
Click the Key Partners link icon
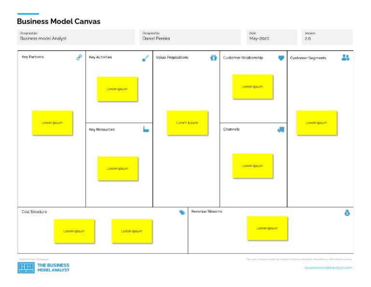pyautogui.click(x=79, y=57)
